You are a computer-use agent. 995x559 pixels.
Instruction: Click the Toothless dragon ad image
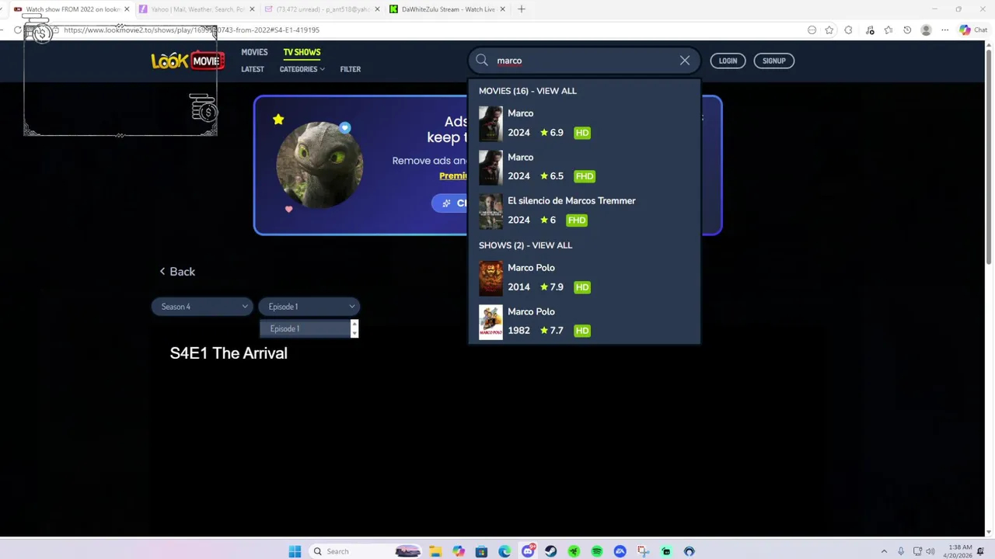(x=319, y=165)
